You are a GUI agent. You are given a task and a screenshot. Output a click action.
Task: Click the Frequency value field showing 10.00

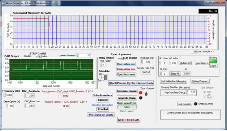click(x=9, y=95)
